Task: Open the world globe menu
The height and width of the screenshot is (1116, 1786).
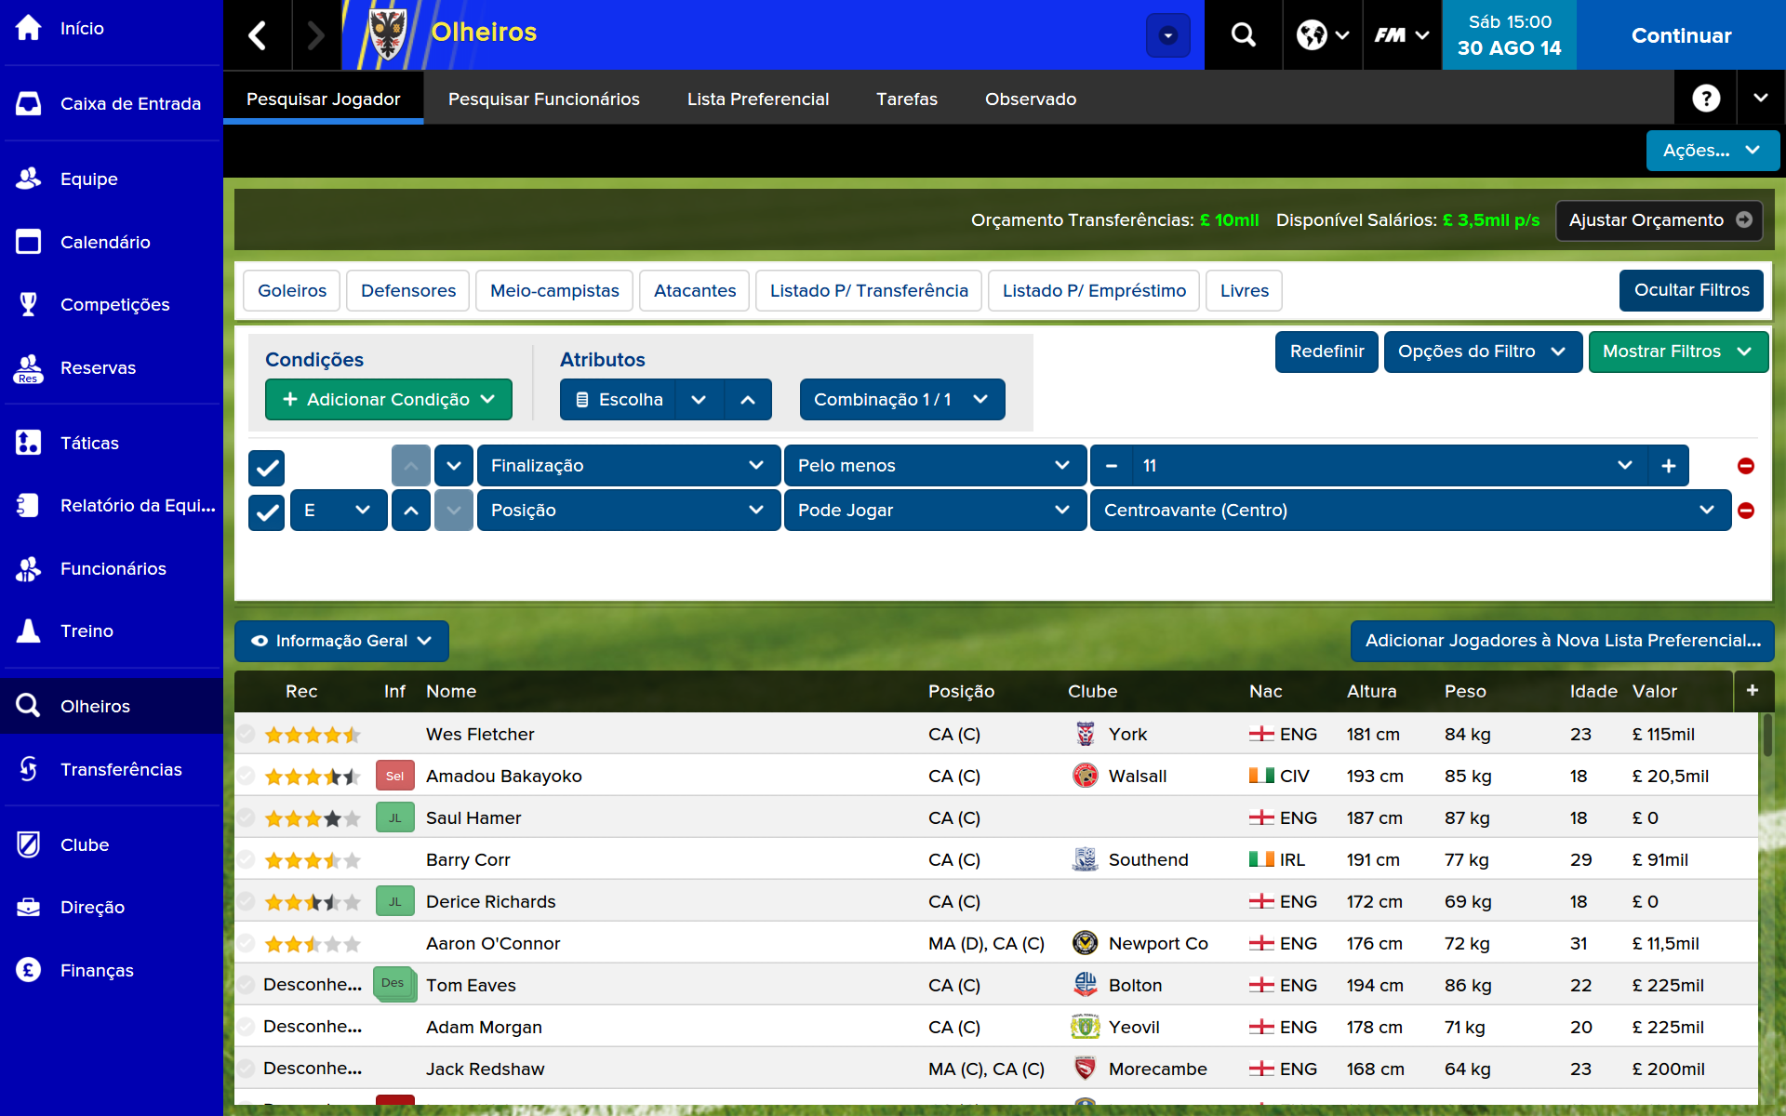Action: coord(1322,35)
